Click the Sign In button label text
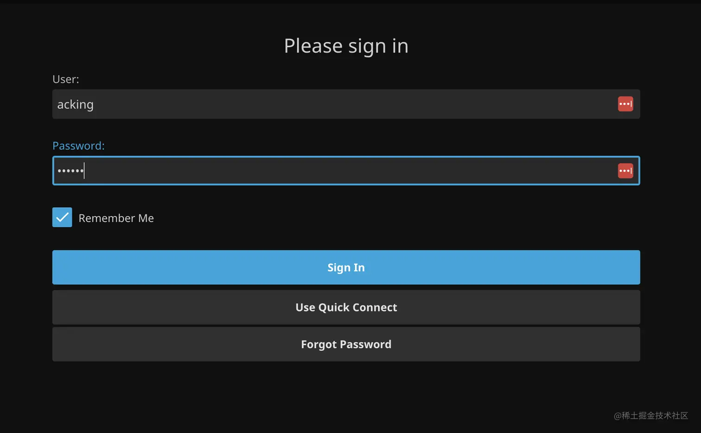The width and height of the screenshot is (701, 433). 346,268
